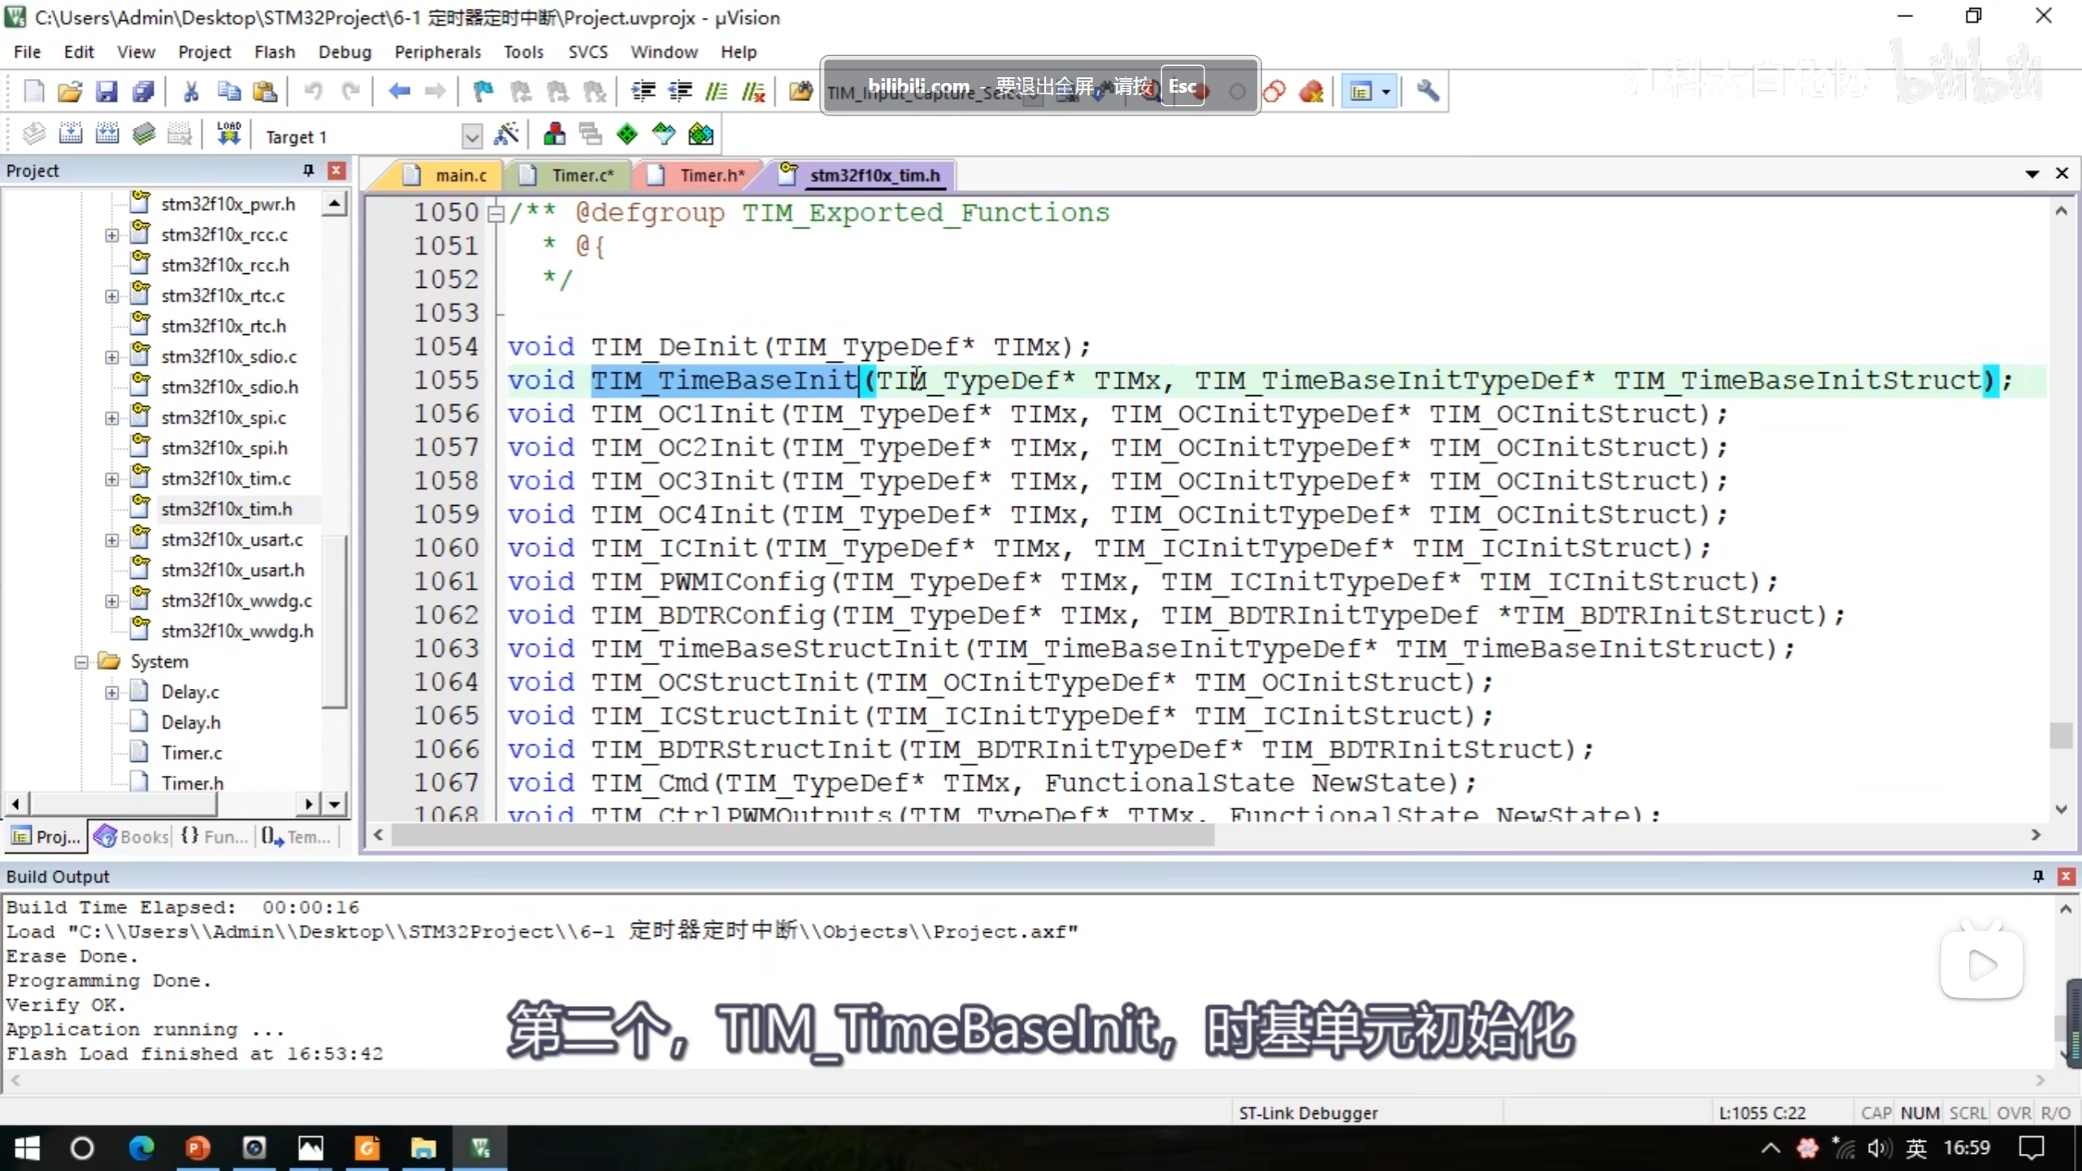Click the Manage Run-Time Environment green diamond icon
The image size is (2082, 1171).
tap(626, 135)
